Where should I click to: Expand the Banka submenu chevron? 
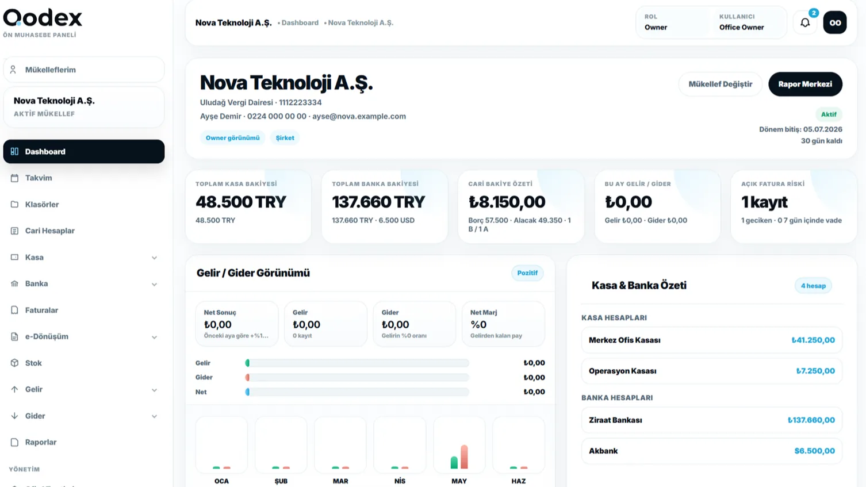pos(154,284)
